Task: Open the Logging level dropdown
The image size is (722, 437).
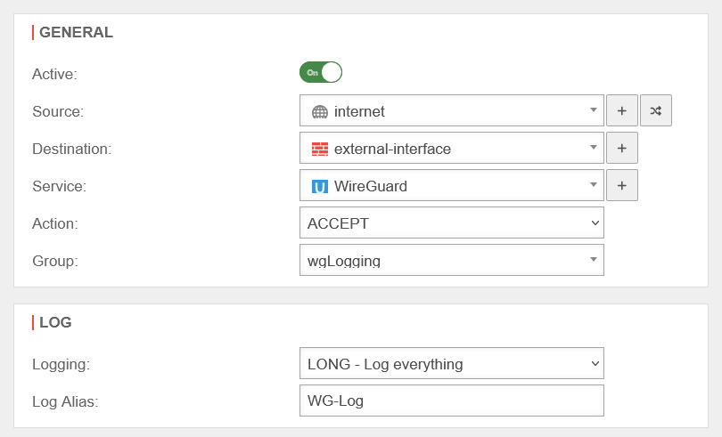Action: point(452,363)
